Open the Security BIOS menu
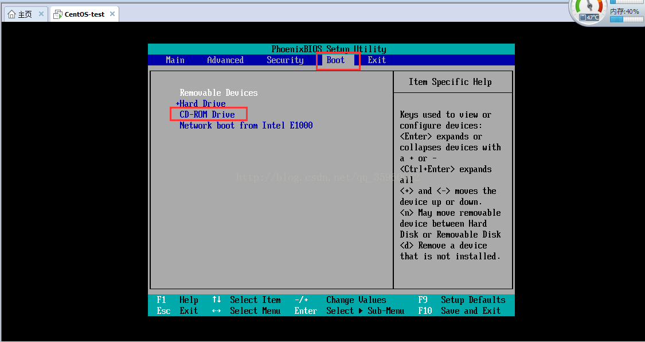This screenshot has height=342, width=645. tap(285, 60)
